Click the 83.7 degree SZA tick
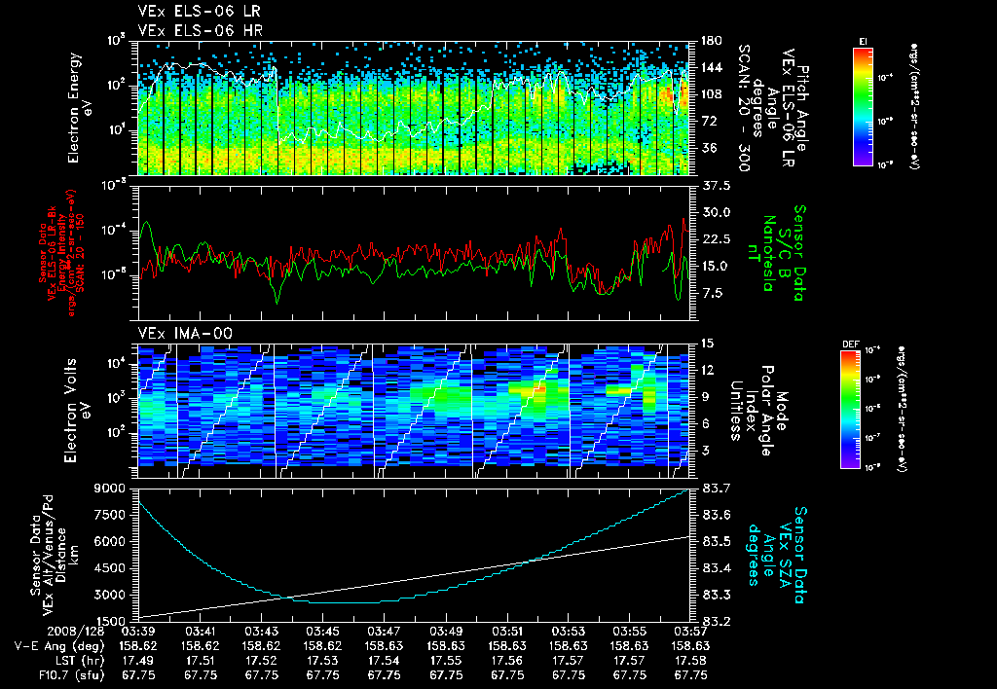Screen dimensions: 997x689 pyautogui.click(x=716, y=489)
